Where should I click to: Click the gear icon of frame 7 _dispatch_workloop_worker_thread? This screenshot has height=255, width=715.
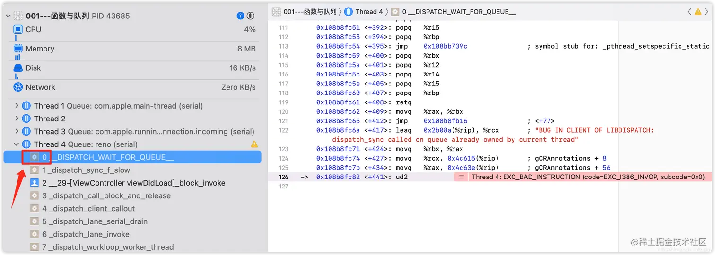pyautogui.click(x=35, y=246)
